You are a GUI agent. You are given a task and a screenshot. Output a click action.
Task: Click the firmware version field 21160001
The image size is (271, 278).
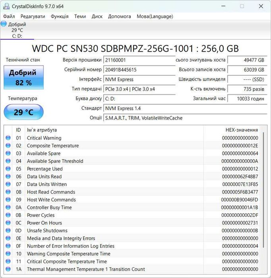tap(139, 60)
